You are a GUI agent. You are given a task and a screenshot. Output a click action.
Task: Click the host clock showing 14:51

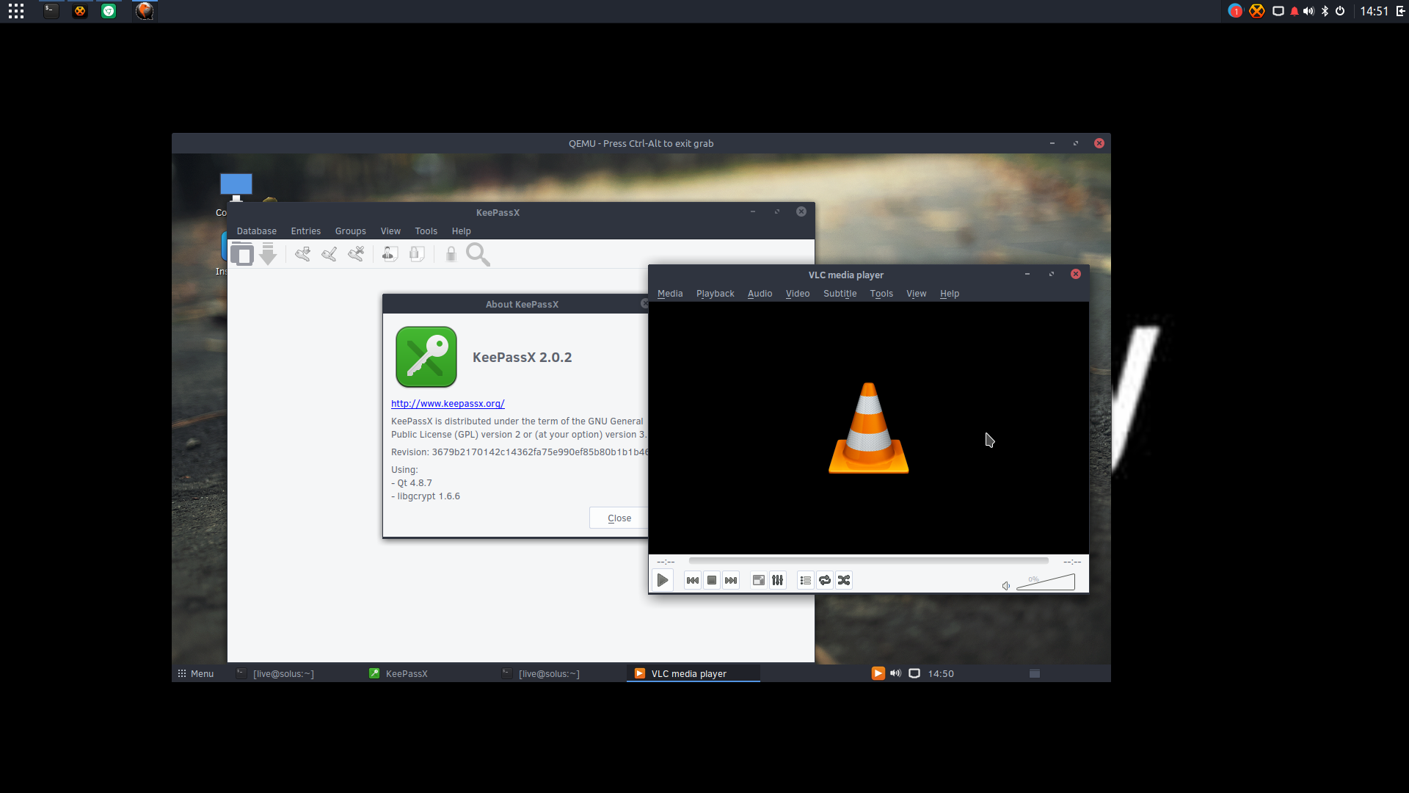[1374, 11]
